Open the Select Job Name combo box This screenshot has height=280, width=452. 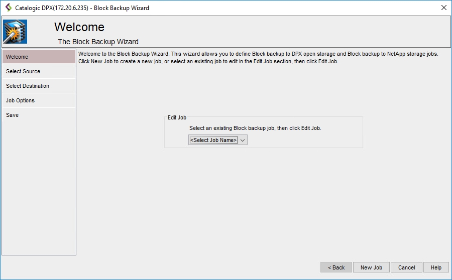tap(213, 140)
